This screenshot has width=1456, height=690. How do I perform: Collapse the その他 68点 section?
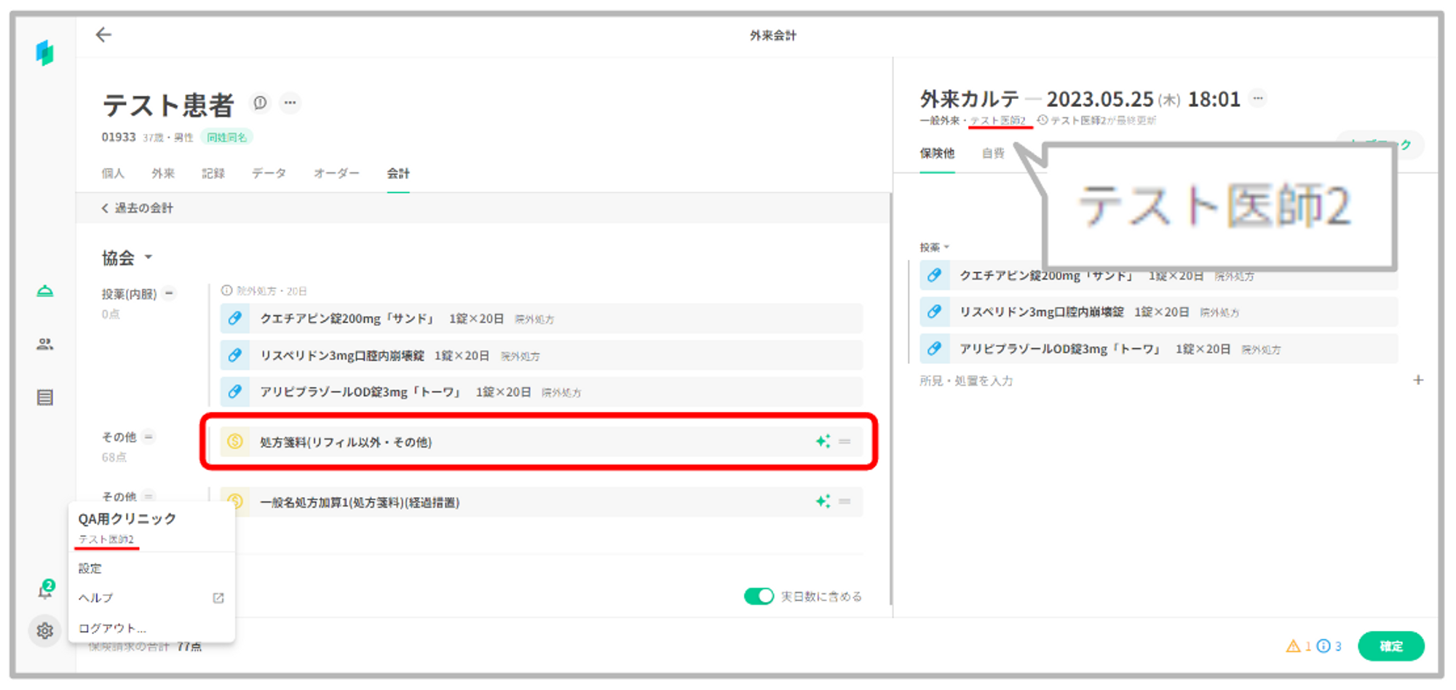(149, 437)
